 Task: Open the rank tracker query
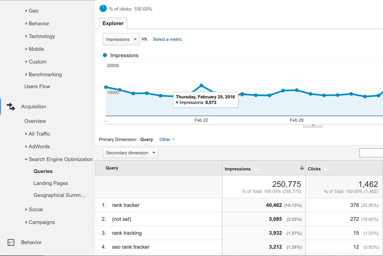tap(126, 205)
